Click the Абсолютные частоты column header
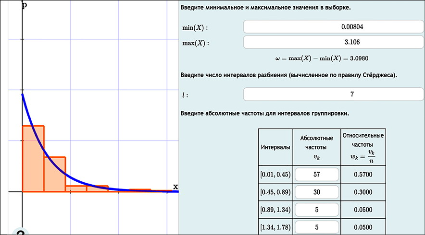This screenshot has height=235, width=425. click(x=316, y=147)
